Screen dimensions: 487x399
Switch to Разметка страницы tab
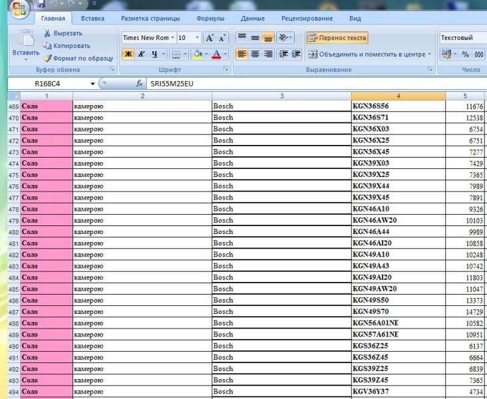(x=150, y=19)
